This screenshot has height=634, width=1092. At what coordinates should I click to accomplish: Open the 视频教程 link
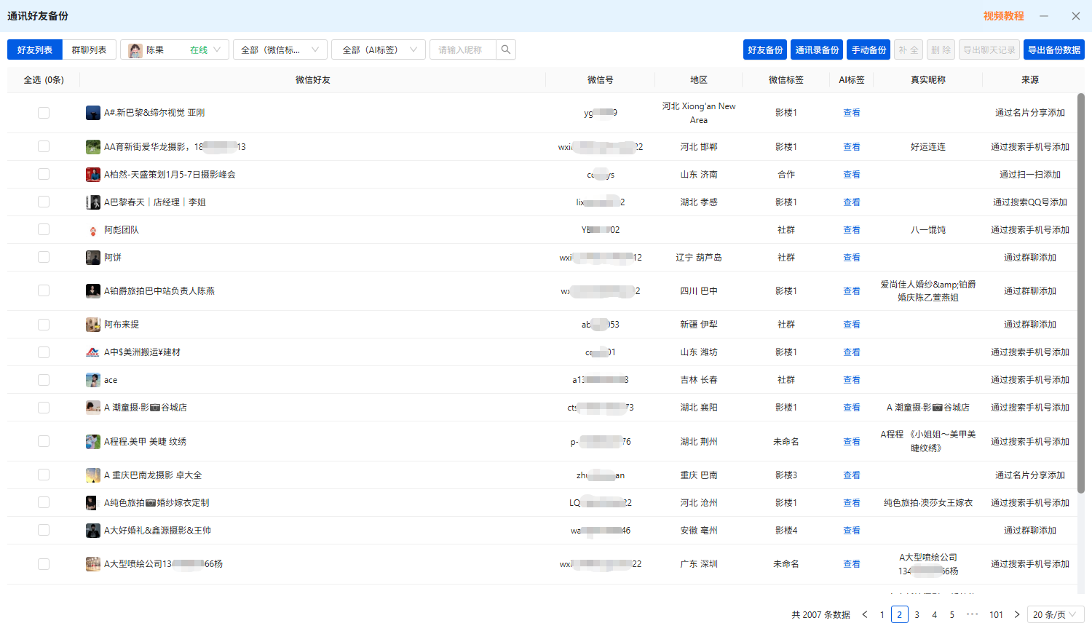pyautogui.click(x=1004, y=16)
